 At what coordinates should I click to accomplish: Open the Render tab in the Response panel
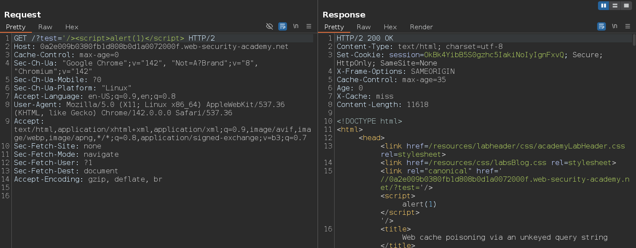click(421, 27)
